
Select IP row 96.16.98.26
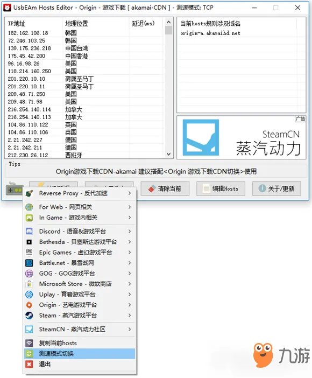pos(84,64)
